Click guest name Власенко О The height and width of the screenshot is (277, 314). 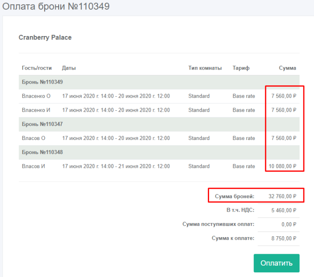pyautogui.click(x=36, y=96)
